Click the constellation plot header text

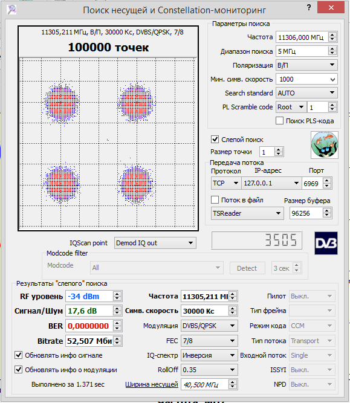point(112,32)
